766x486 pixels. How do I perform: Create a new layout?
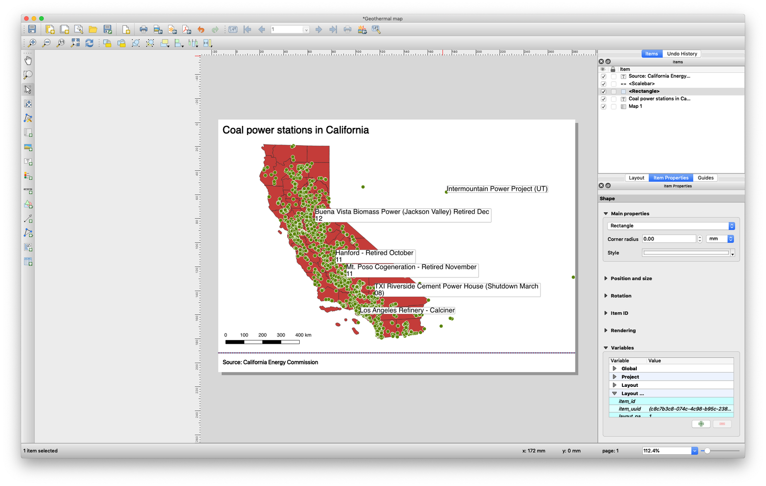tap(50, 30)
